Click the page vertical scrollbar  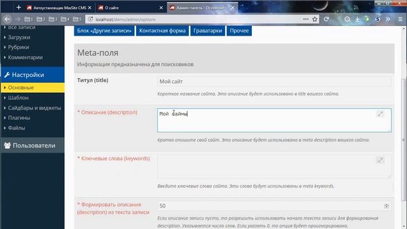[x=403, y=139]
